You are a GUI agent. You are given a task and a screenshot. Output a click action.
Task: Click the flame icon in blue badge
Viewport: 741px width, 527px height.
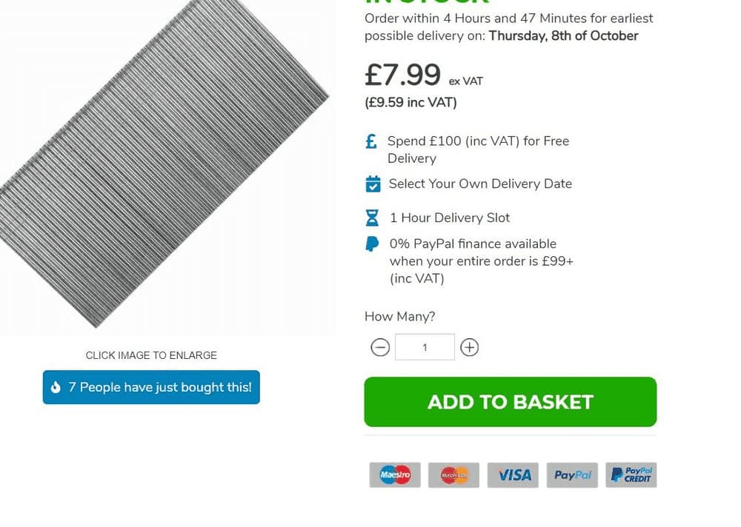pos(56,387)
